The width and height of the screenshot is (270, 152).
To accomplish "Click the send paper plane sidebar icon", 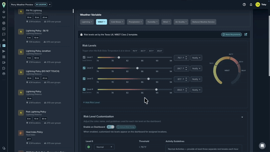I will (x=4, y=51).
